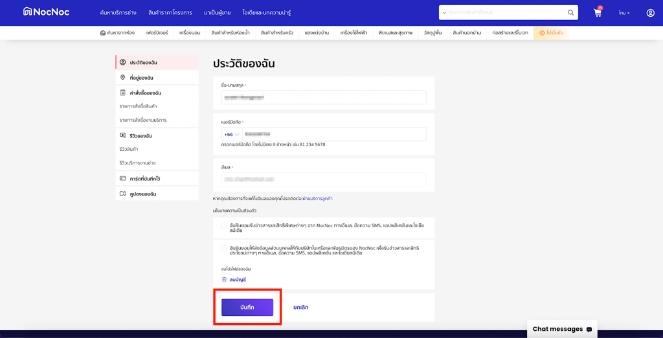This screenshot has width=663, height=338.
Task: Select the วัสดุปูพื้น category tab
Action: click(433, 32)
